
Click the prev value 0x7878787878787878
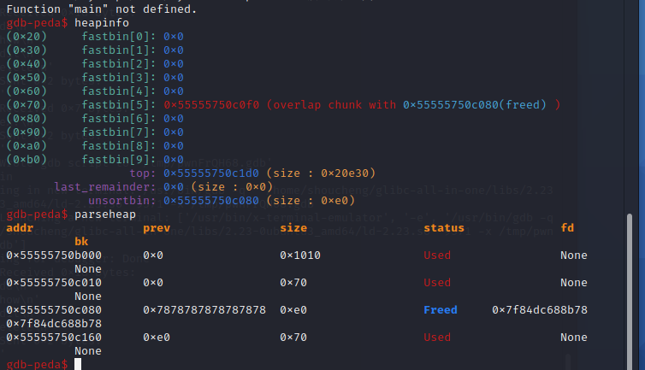coord(204,310)
